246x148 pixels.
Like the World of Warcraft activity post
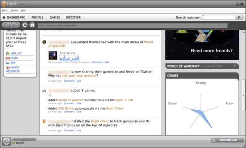[x=107, y=62]
